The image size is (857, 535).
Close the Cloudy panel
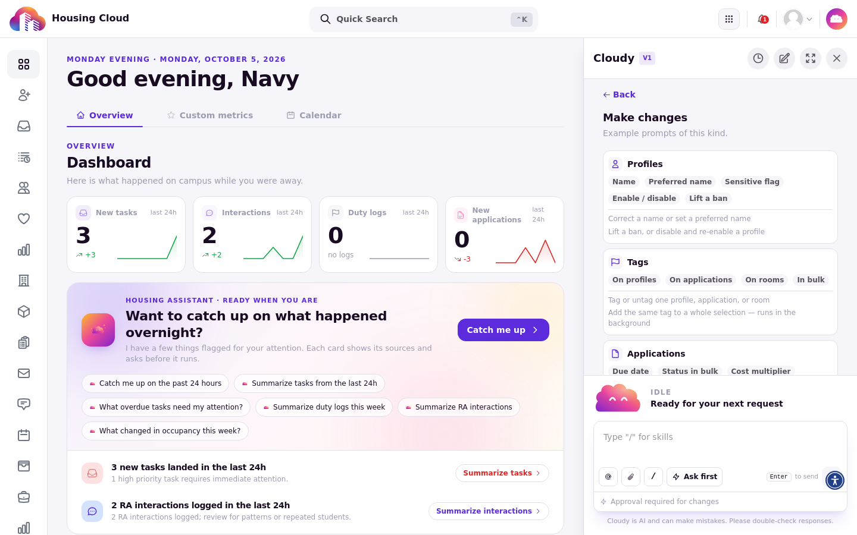pos(837,58)
